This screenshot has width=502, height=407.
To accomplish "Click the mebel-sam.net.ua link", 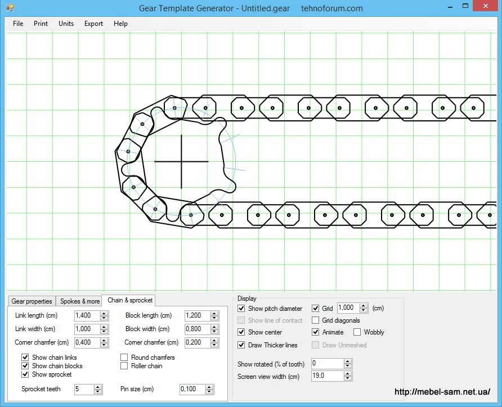I will [442, 392].
